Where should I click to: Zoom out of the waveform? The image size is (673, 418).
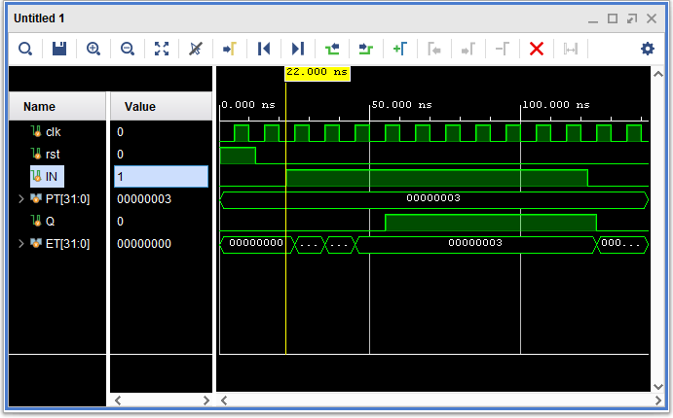[128, 49]
